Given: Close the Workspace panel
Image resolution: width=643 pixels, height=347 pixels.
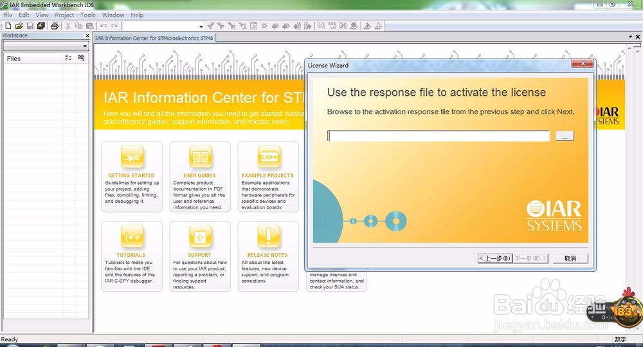Looking at the screenshot, I should 87,35.
